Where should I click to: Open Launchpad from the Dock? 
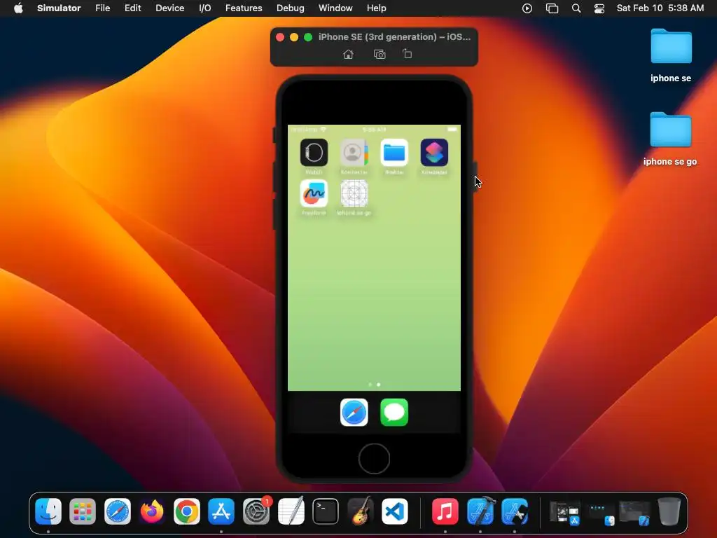(x=83, y=511)
